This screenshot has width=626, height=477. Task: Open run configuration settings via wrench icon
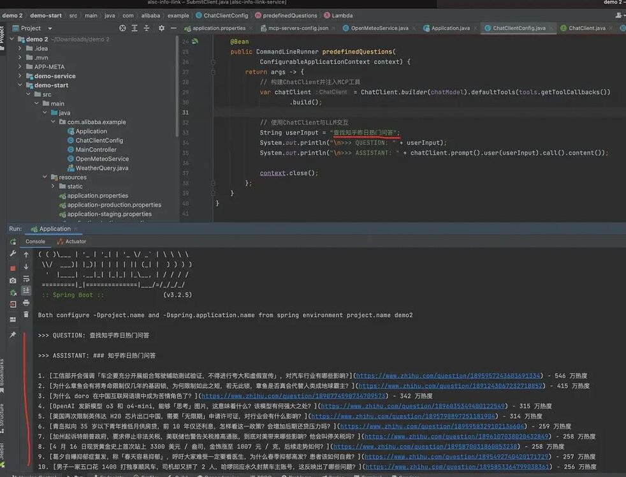(13, 253)
